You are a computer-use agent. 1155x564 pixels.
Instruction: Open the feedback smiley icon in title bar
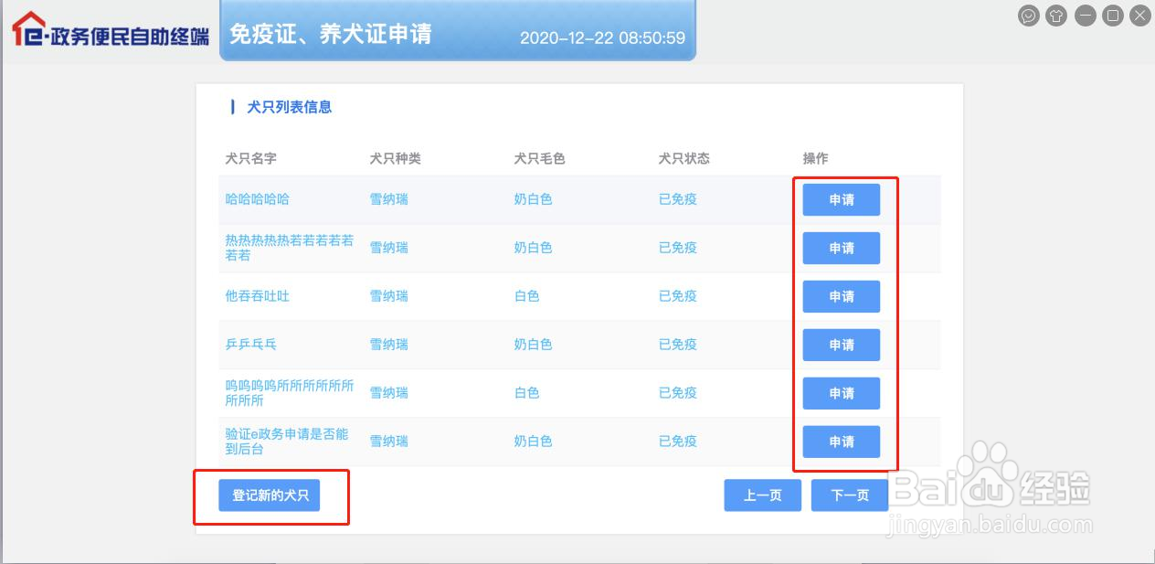[x=1029, y=16]
